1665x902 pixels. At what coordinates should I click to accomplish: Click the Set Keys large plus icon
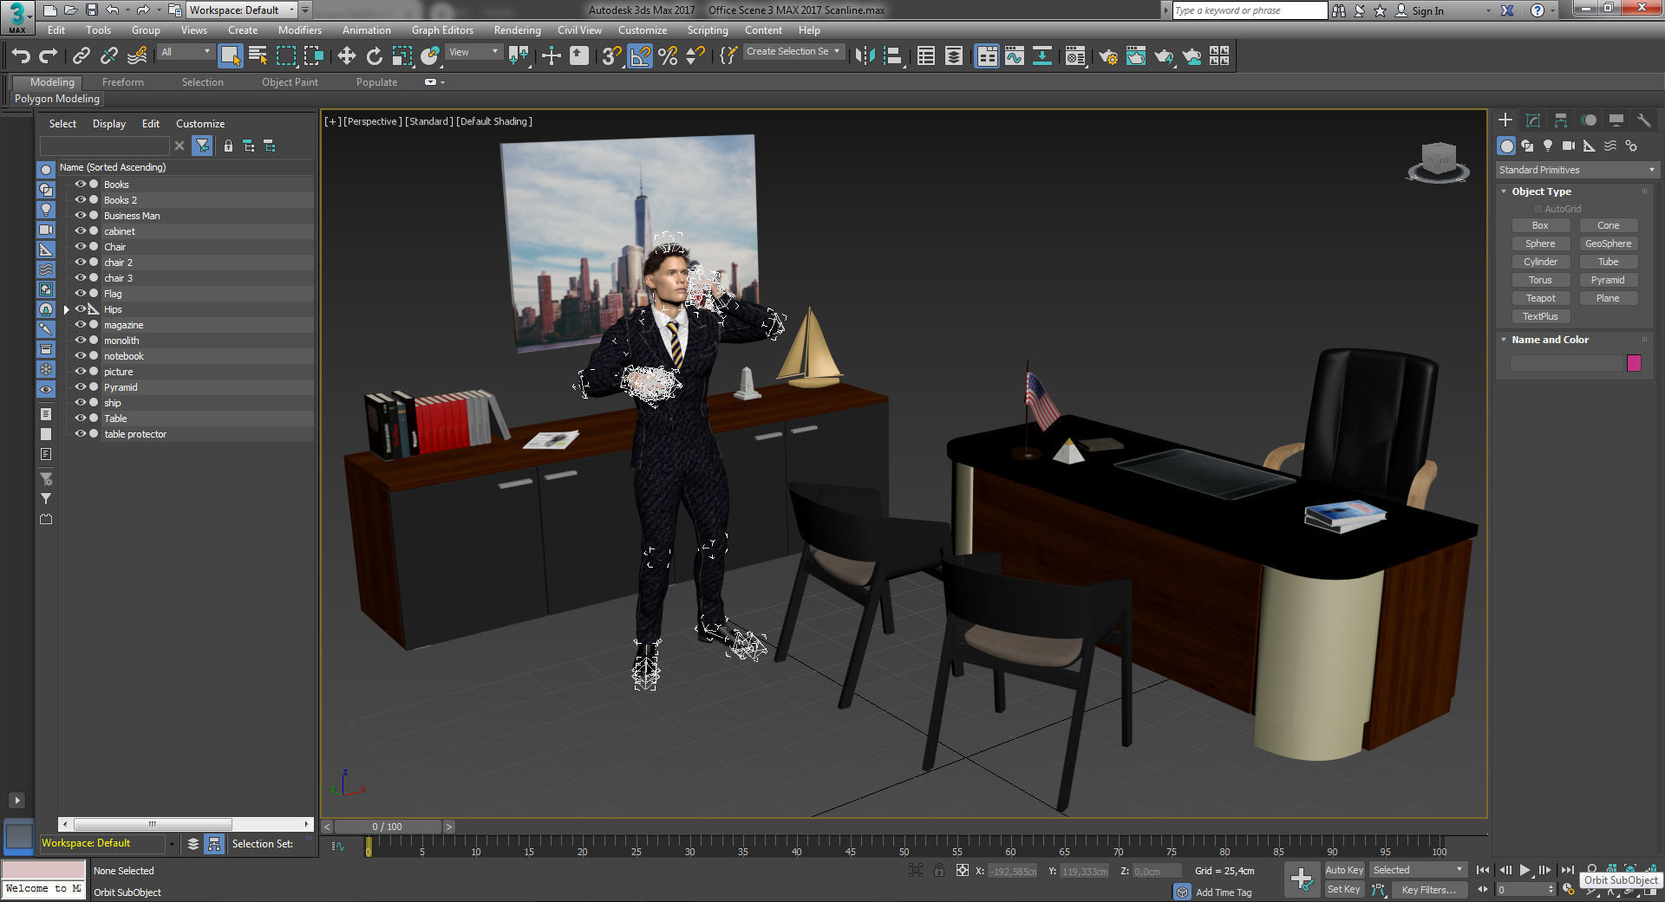pos(1302,879)
